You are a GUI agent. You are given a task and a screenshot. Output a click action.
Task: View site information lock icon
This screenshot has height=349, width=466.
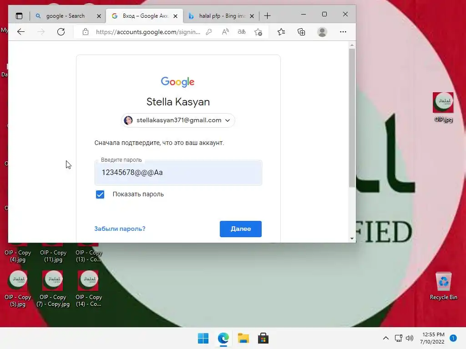pos(86,32)
